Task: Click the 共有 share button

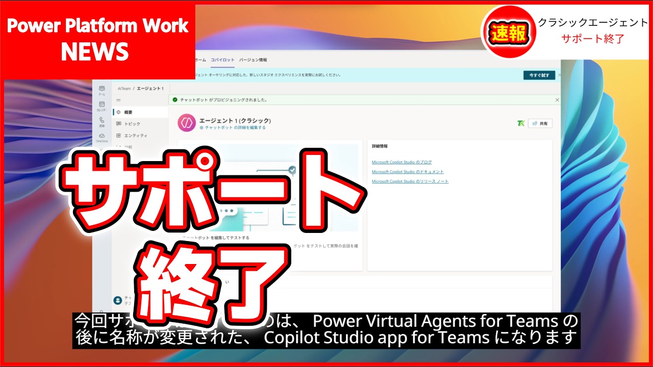Action: tap(540, 123)
